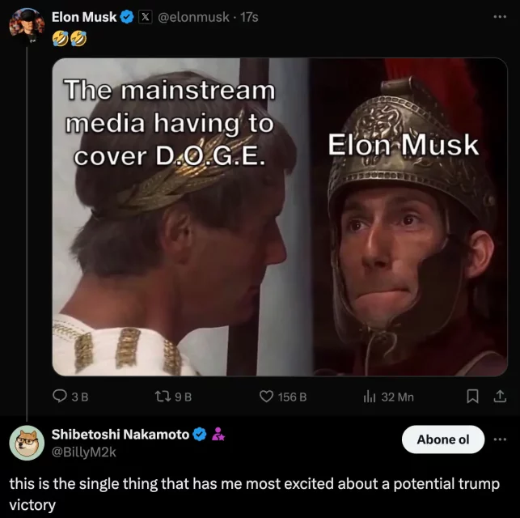
Task: Click the Shibetoshi Nakamoto display name
Action: (x=120, y=435)
